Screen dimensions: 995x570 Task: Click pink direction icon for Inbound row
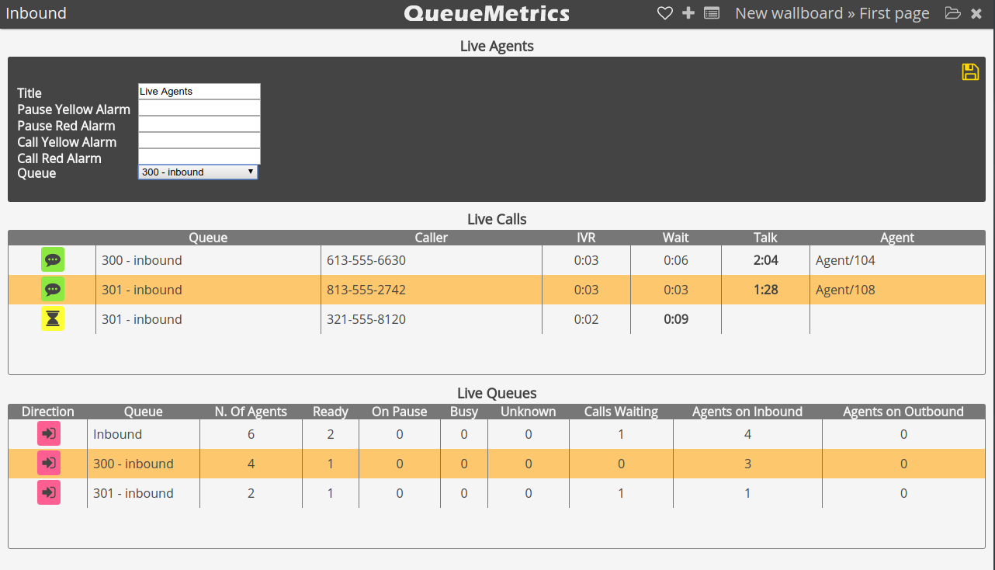48,434
